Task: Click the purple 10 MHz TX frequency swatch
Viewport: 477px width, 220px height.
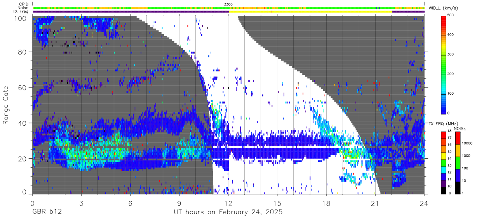Action: coord(444,183)
